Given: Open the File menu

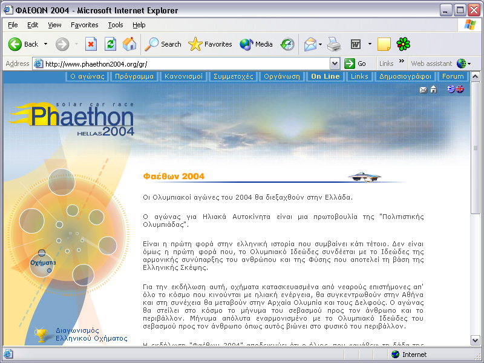Looking at the screenshot, I should [x=13, y=25].
